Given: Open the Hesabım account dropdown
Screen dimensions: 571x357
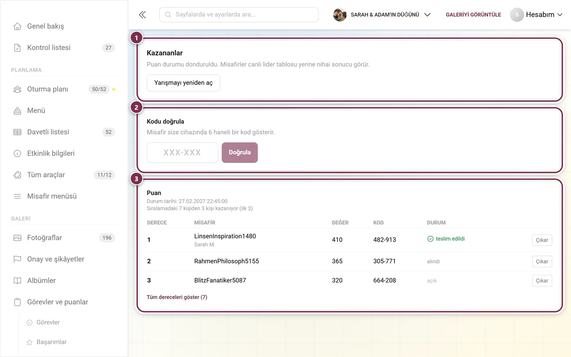Looking at the screenshot, I should click(x=537, y=15).
